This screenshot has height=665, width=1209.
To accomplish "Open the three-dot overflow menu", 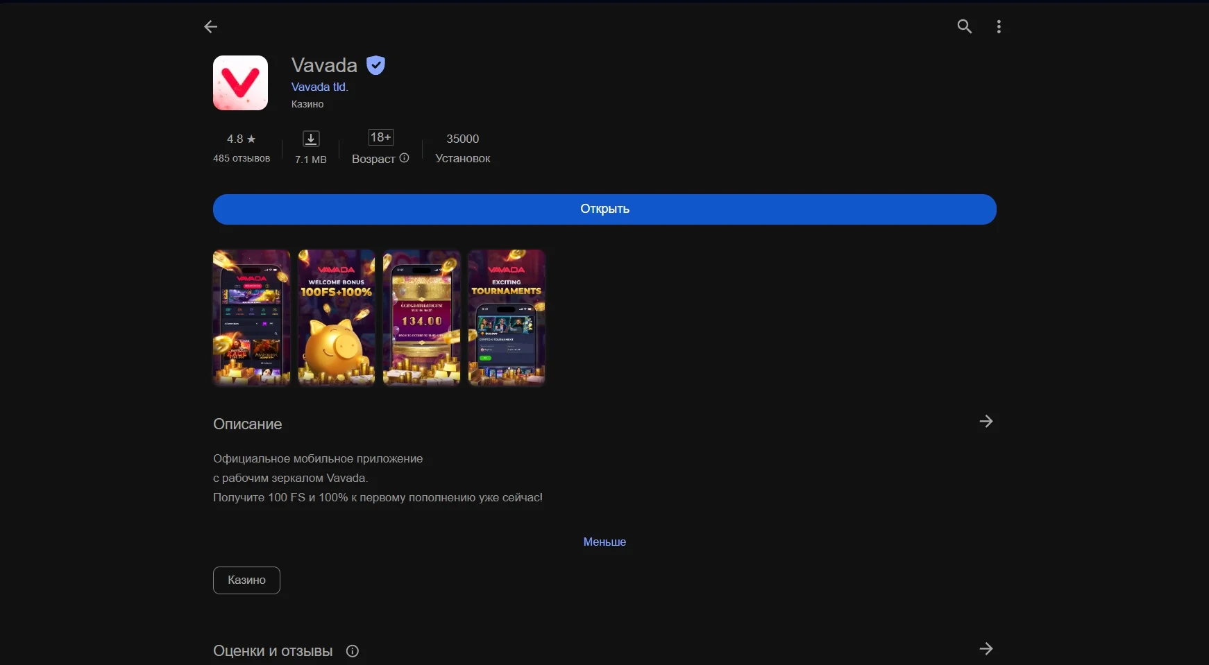I will tap(999, 26).
